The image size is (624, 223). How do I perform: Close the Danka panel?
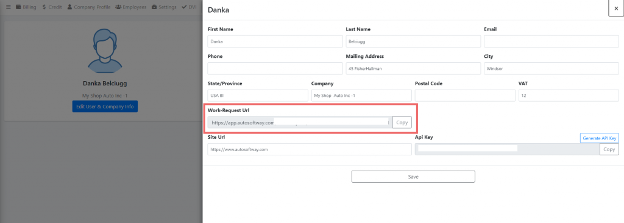coord(616,9)
